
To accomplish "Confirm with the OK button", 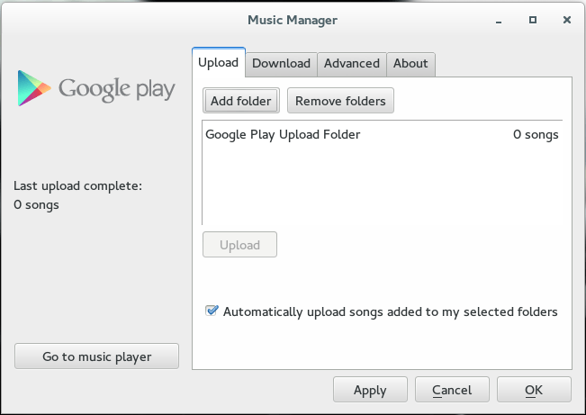I will click(534, 390).
